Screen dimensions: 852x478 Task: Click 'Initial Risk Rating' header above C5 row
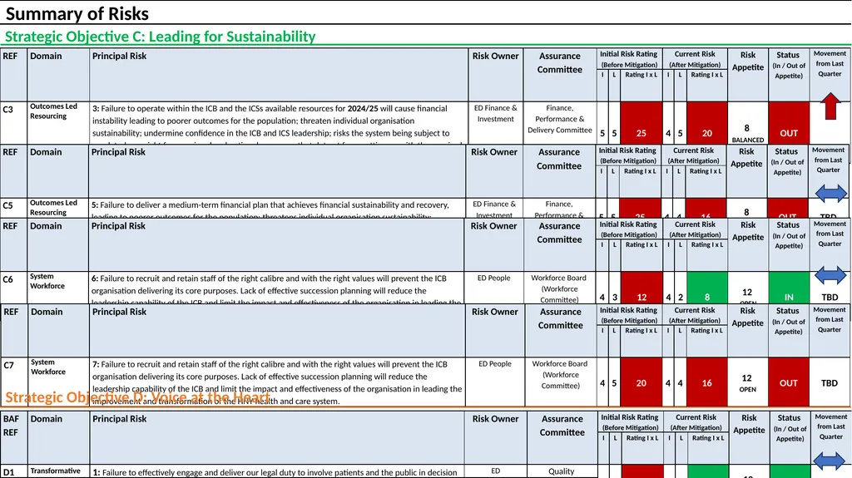coord(627,155)
